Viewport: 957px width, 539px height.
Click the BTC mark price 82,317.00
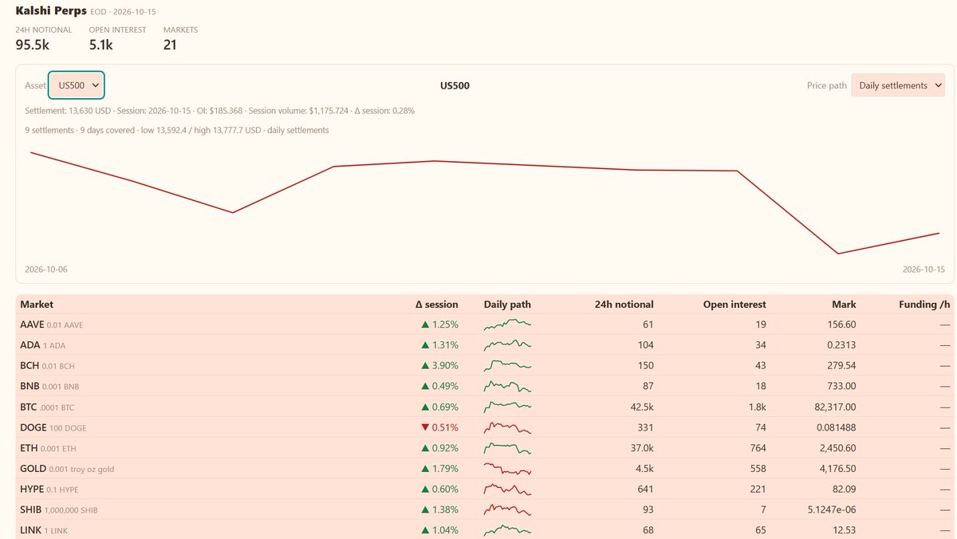833,407
